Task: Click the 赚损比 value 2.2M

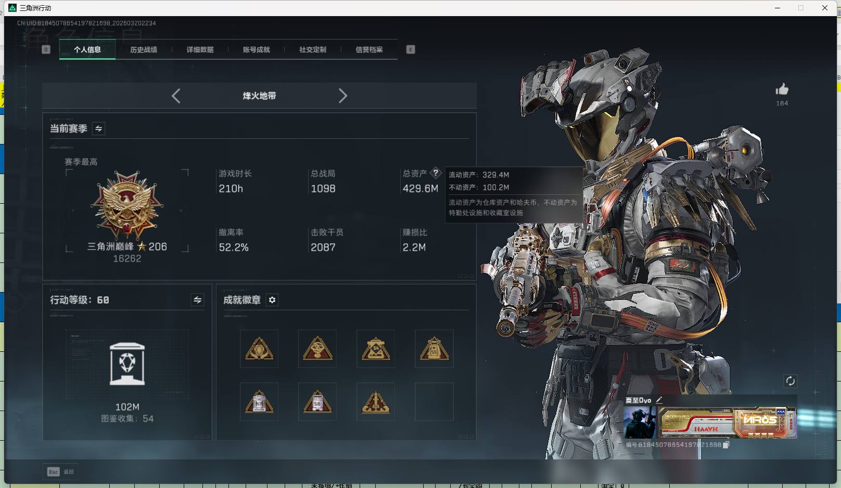Action: [414, 247]
